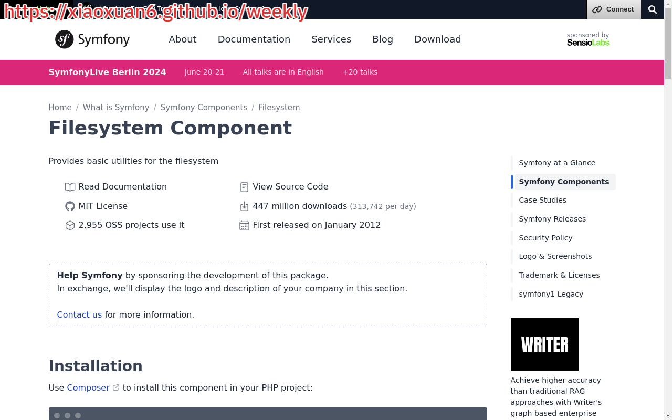Open the Services menu item

pyautogui.click(x=331, y=39)
